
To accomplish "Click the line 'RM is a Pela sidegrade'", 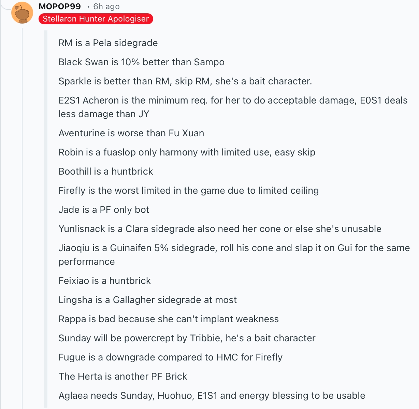I will pos(108,43).
